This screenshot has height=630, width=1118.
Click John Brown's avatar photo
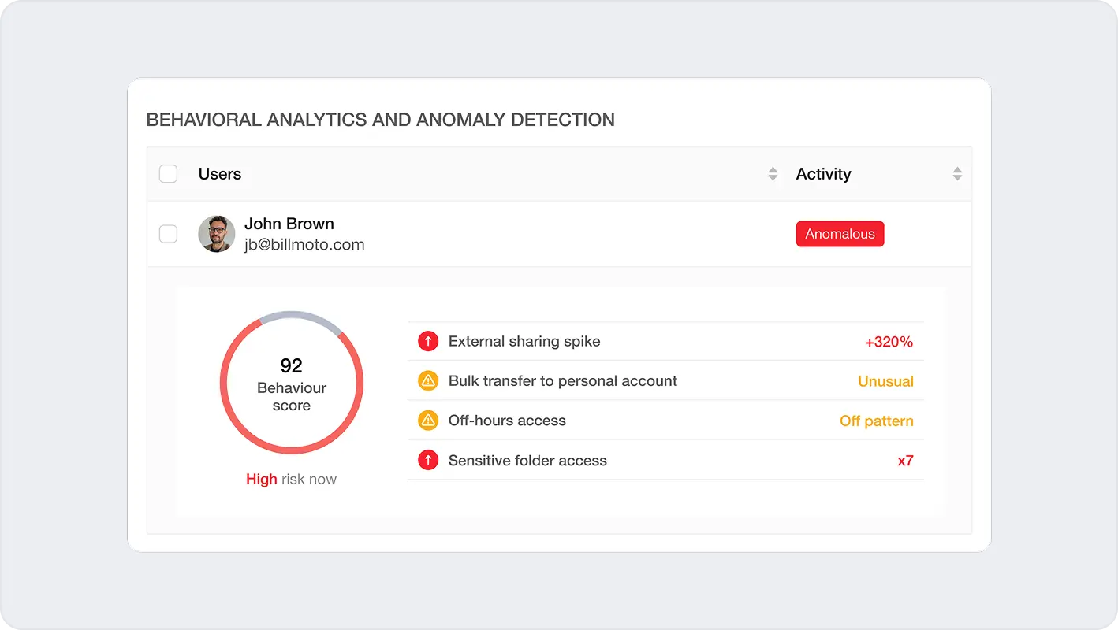coord(217,234)
